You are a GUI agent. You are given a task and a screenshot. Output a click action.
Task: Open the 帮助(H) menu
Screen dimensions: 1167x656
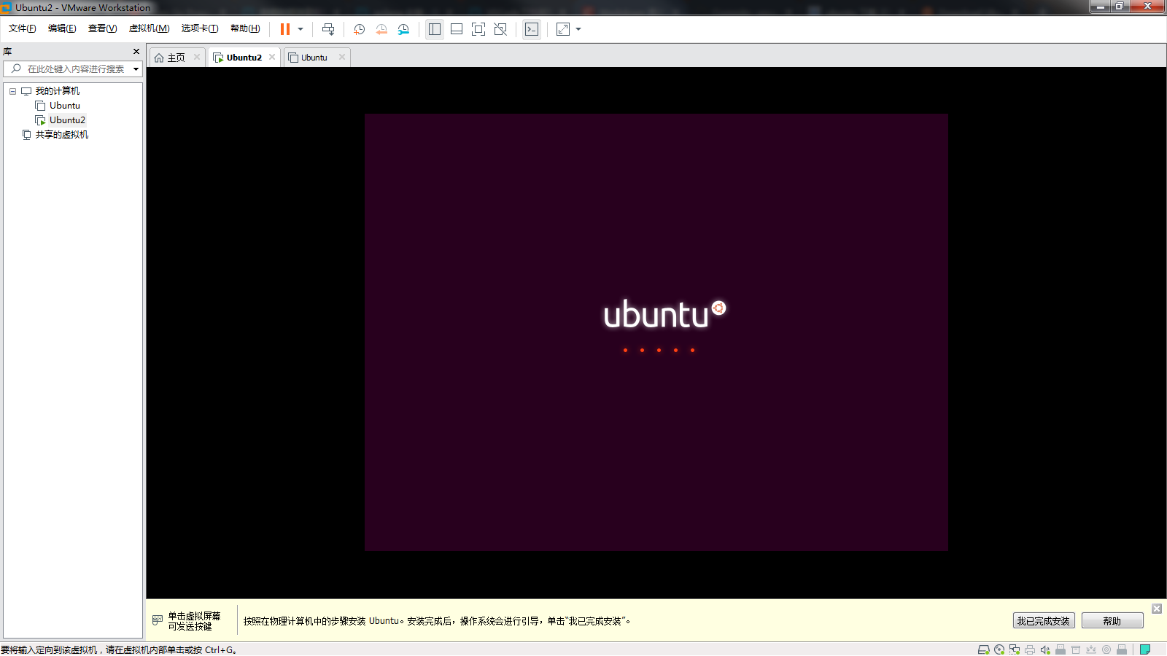click(x=245, y=28)
